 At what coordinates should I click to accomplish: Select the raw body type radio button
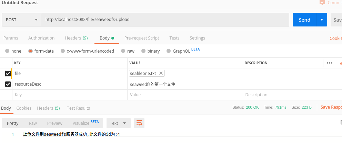click(122, 51)
